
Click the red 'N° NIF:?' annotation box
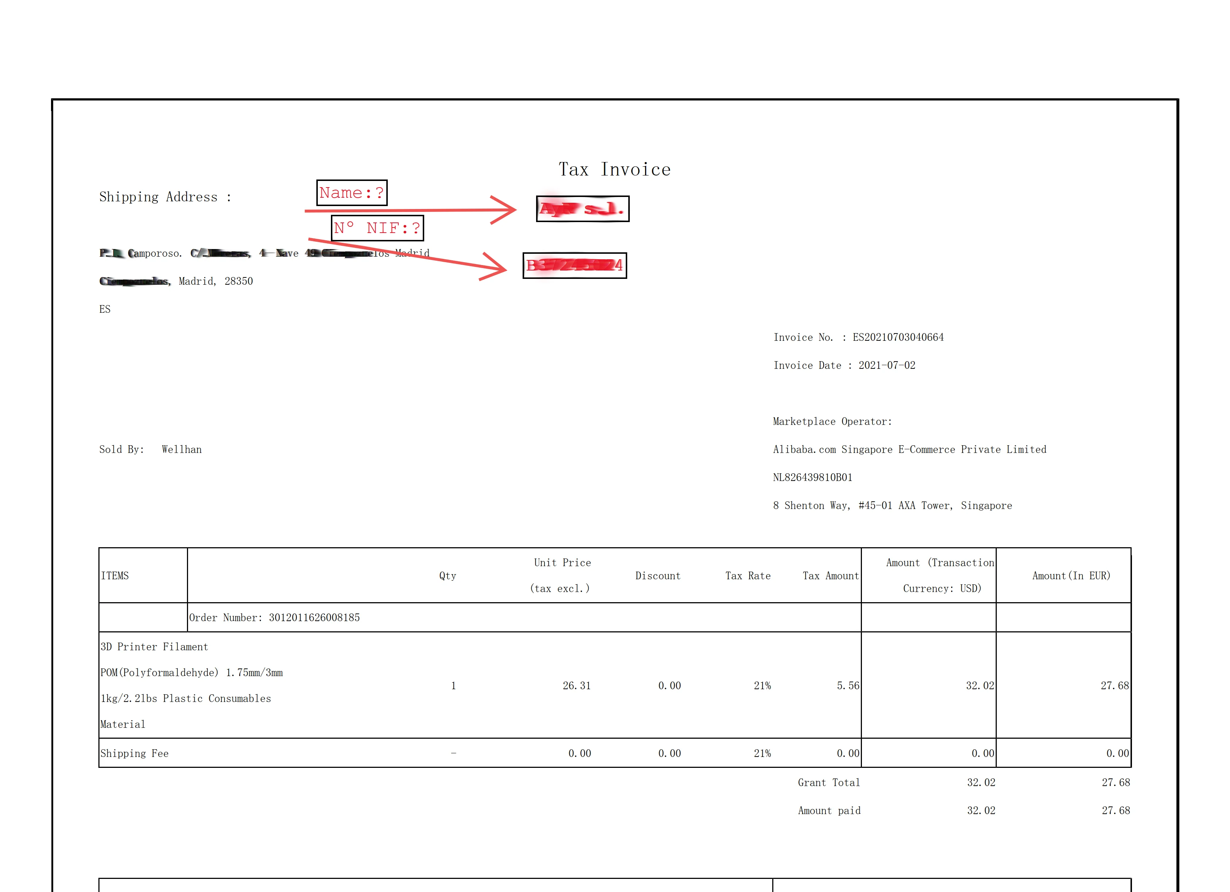pyautogui.click(x=377, y=228)
